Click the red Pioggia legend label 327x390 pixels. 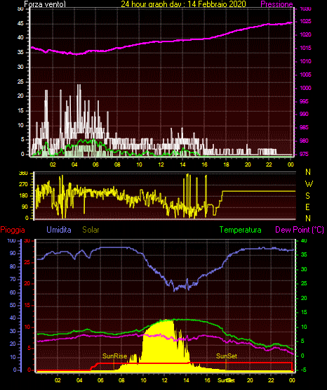(13, 230)
